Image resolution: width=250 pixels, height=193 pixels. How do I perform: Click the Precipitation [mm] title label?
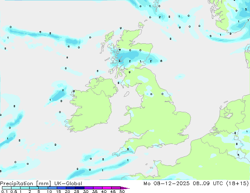[25, 184]
